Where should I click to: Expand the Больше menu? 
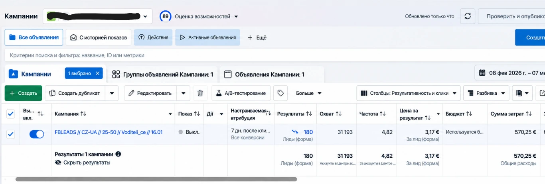point(309,93)
